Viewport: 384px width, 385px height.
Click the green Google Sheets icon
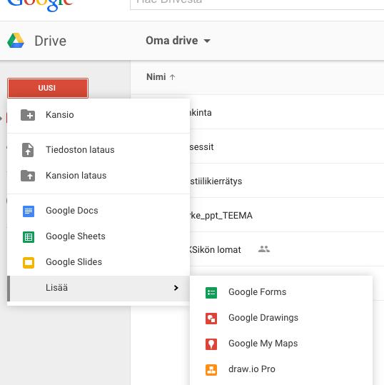[x=29, y=237]
